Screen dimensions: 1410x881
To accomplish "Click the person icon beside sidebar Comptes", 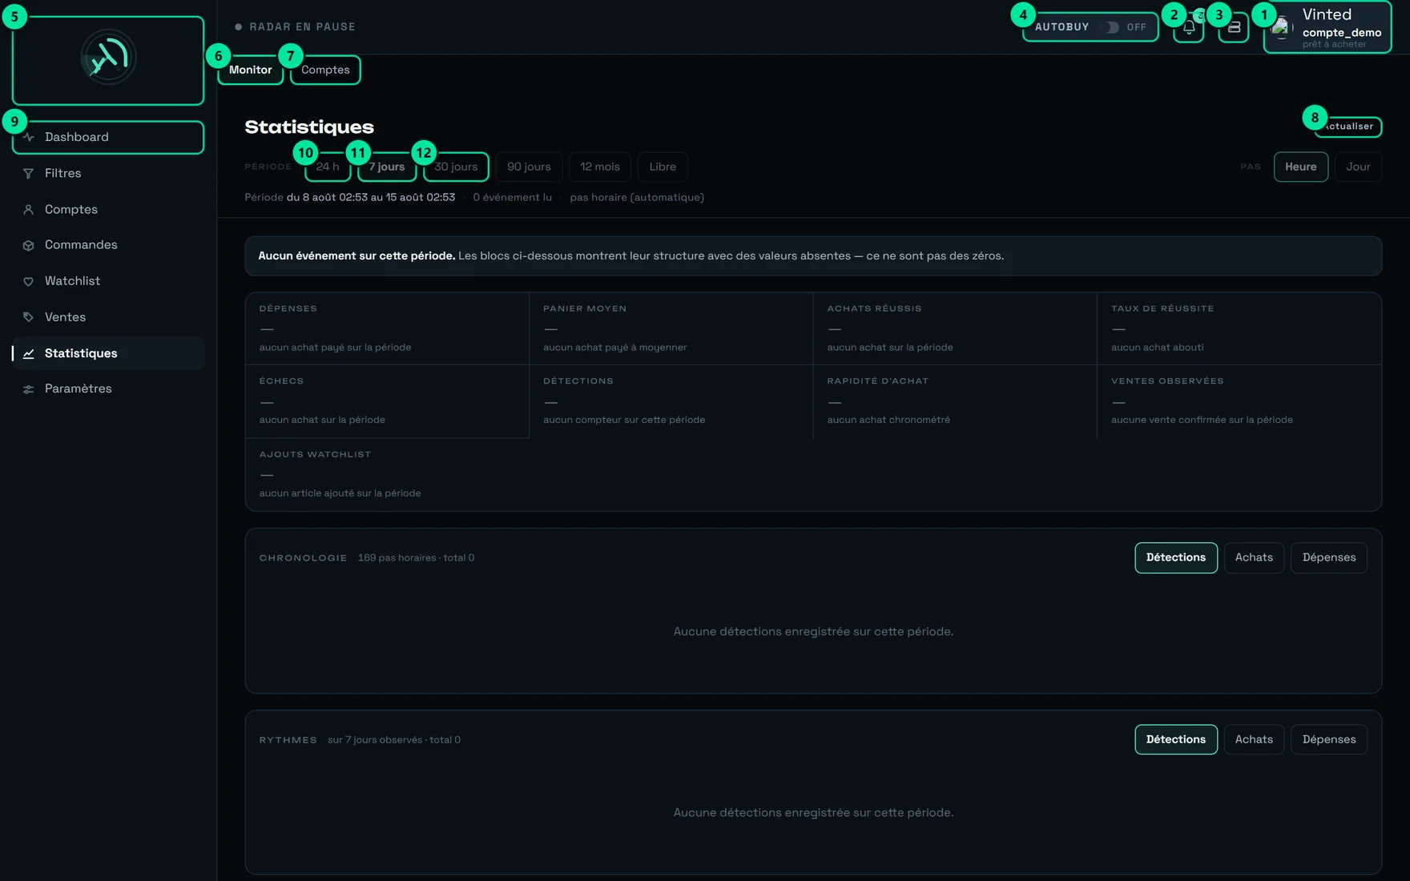I will point(29,209).
